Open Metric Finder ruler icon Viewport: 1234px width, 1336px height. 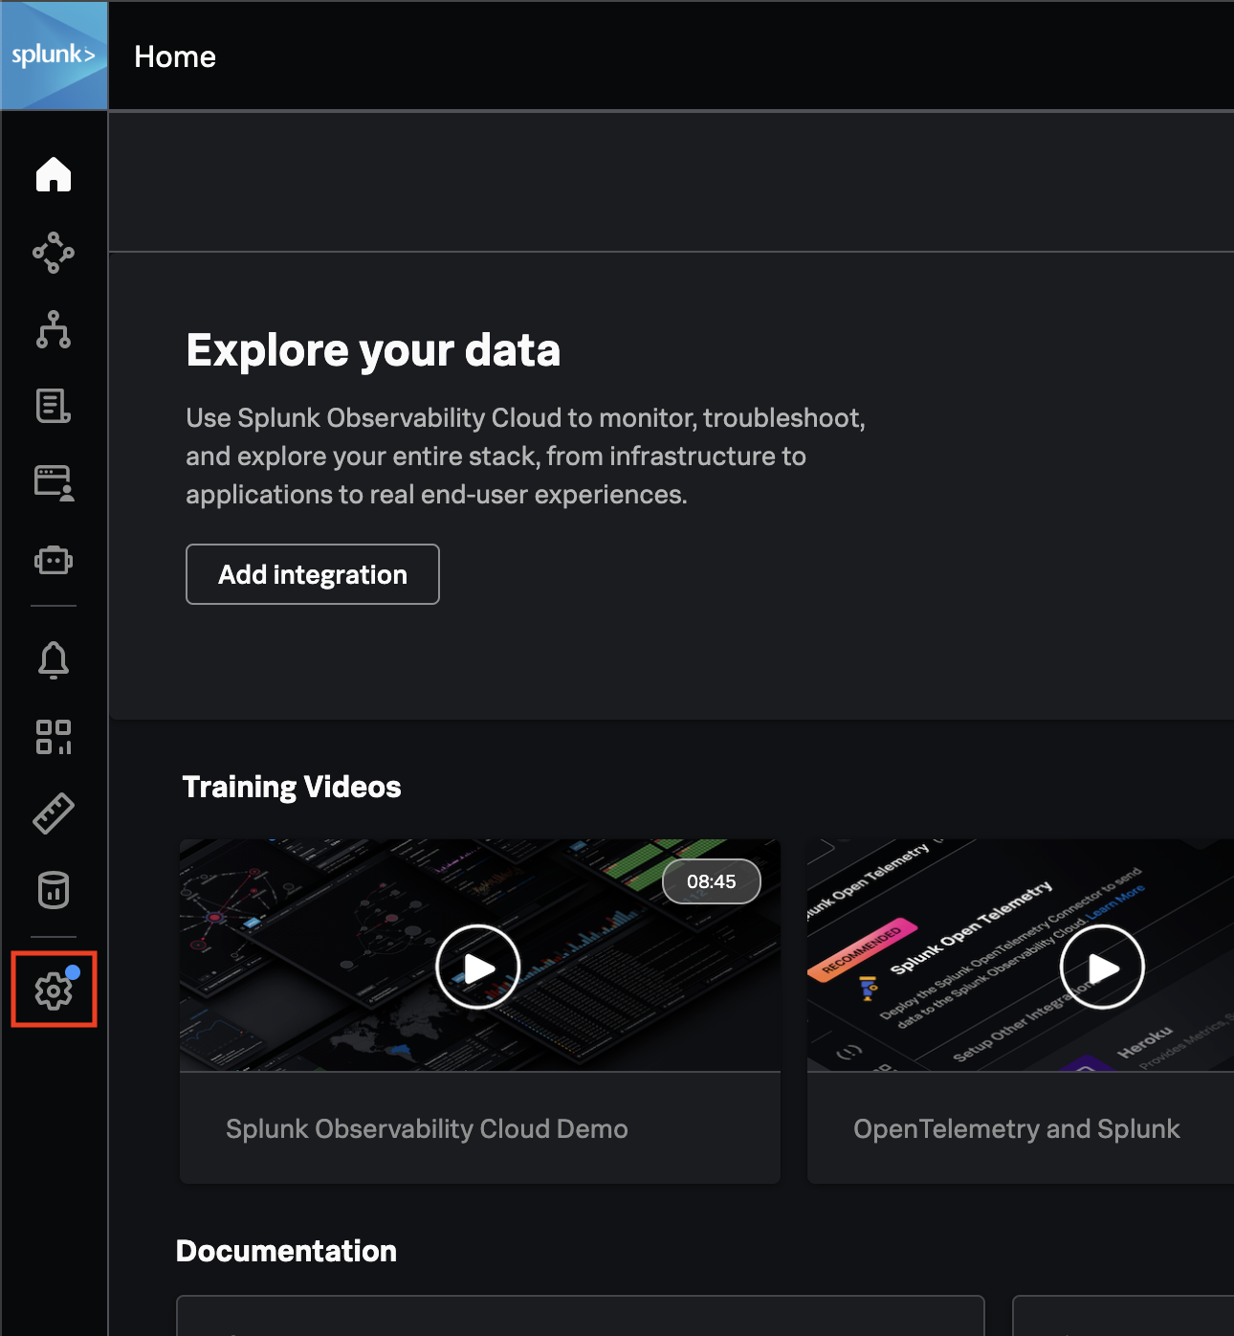pos(54,813)
